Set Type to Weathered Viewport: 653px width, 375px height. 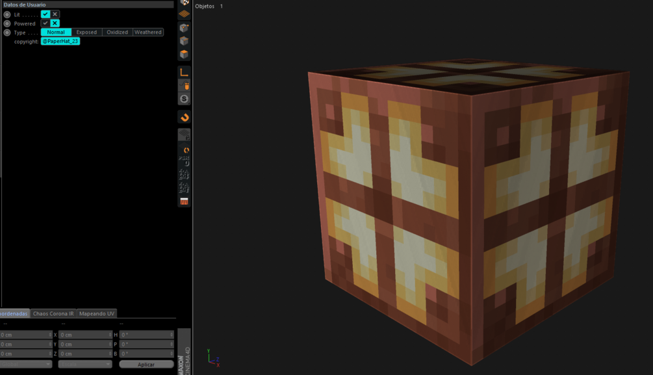point(148,32)
